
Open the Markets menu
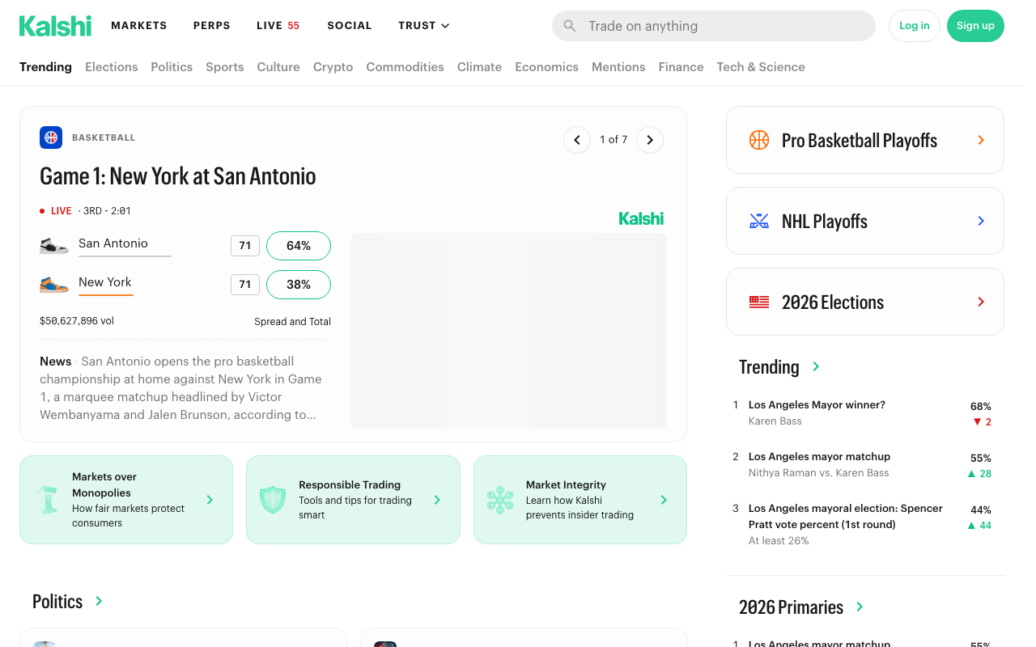click(139, 26)
